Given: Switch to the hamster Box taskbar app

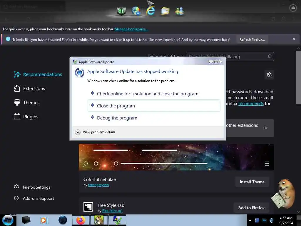Looking at the screenshot, I should pos(99,220).
